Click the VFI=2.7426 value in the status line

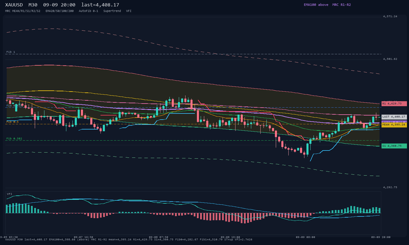click(x=244, y=239)
